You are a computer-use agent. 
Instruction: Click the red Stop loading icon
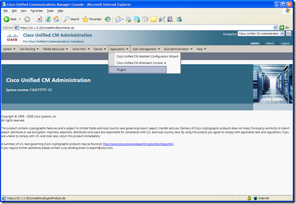(40, 19)
